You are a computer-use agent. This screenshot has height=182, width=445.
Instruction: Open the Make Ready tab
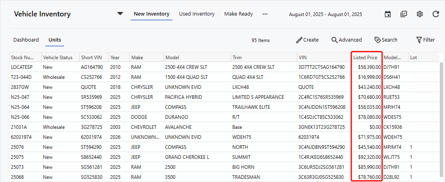tap(238, 14)
